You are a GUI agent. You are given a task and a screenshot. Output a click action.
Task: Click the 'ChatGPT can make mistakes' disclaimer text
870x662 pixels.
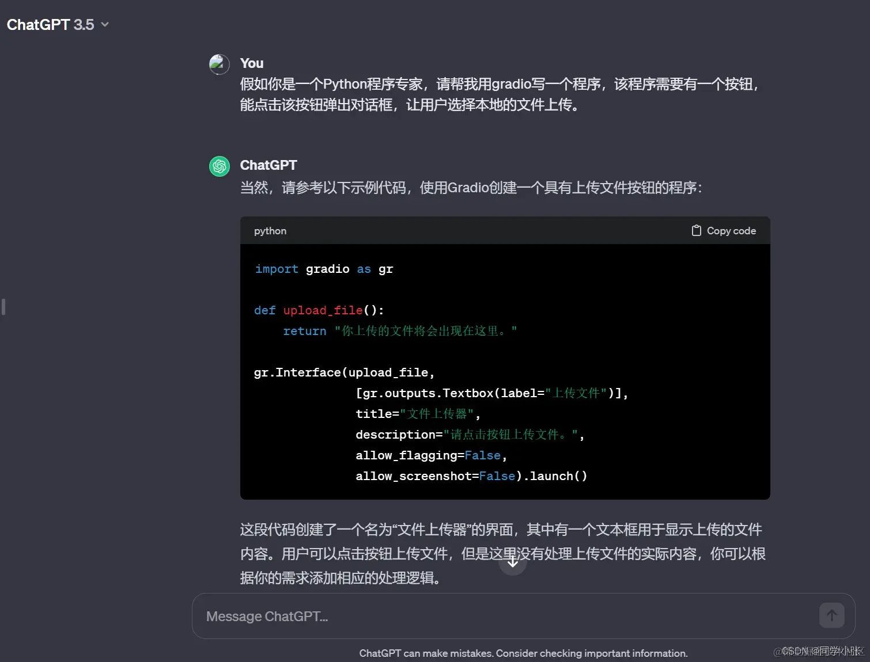pos(524,653)
